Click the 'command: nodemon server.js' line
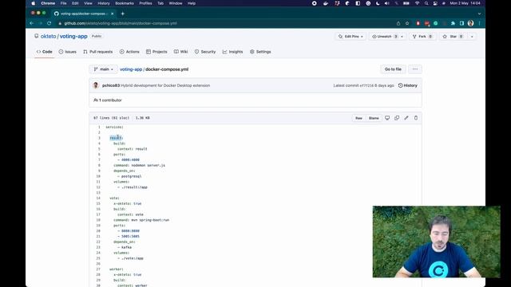Screen dimensions: 511x287 [139, 165]
